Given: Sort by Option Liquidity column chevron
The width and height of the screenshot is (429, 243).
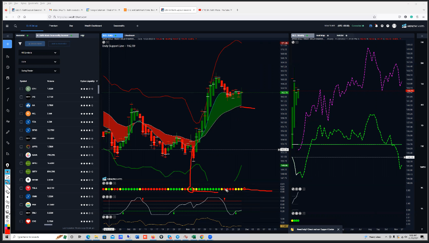Looking at the screenshot, I should tap(97, 81).
